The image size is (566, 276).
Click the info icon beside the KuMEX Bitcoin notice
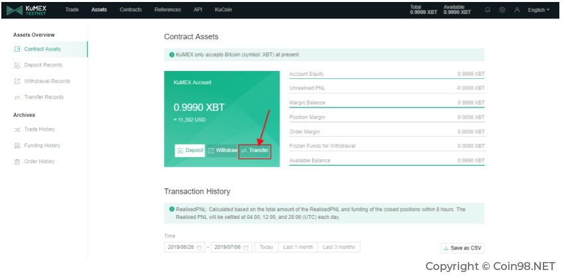171,55
